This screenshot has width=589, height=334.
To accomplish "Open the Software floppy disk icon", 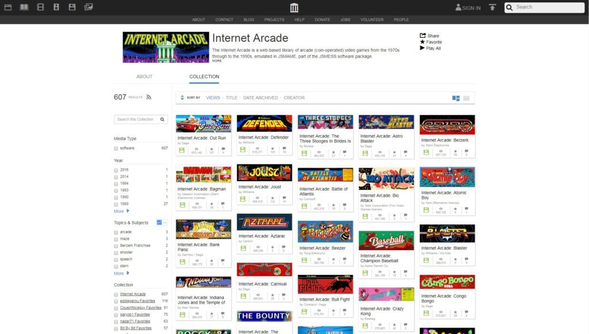I will coord(72,7).
